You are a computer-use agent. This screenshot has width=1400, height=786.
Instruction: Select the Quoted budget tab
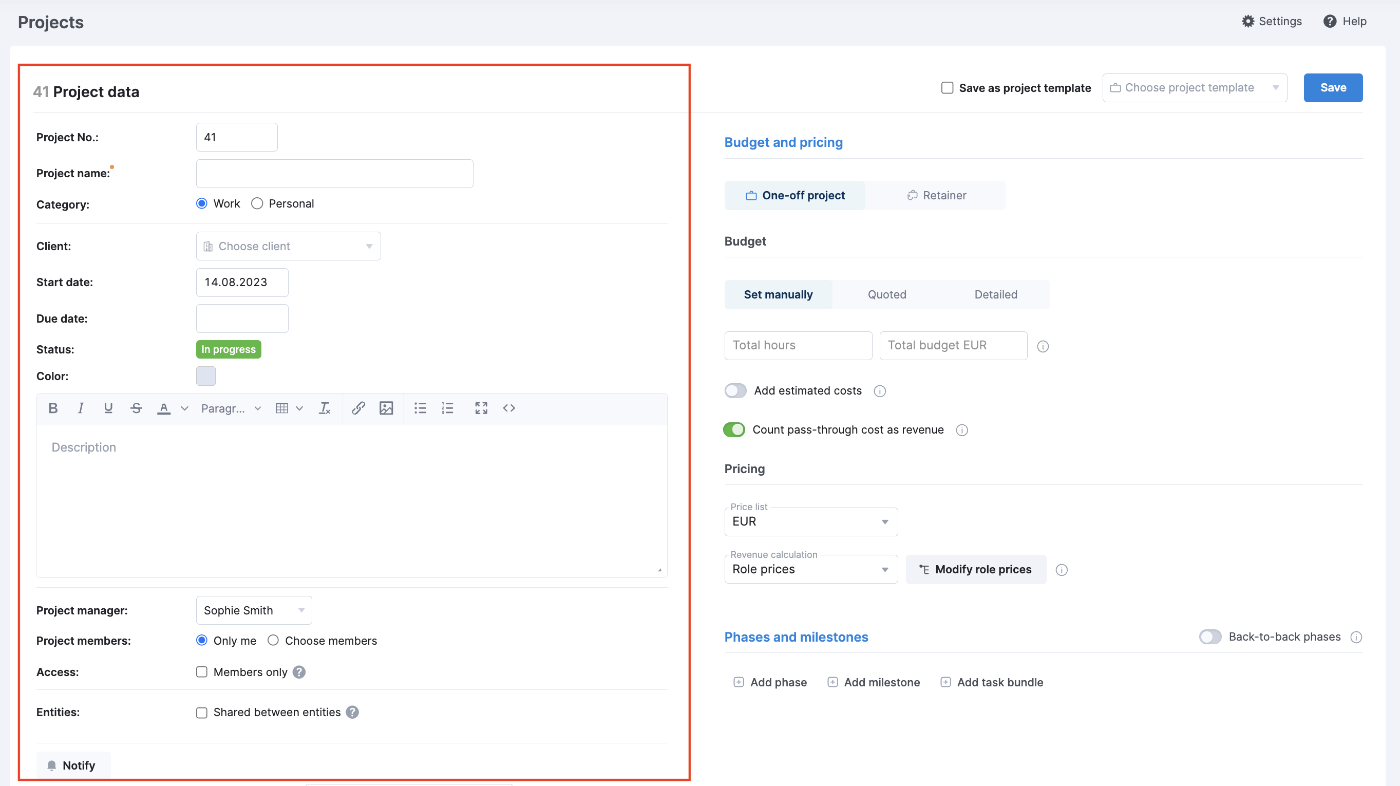point(886,294)
